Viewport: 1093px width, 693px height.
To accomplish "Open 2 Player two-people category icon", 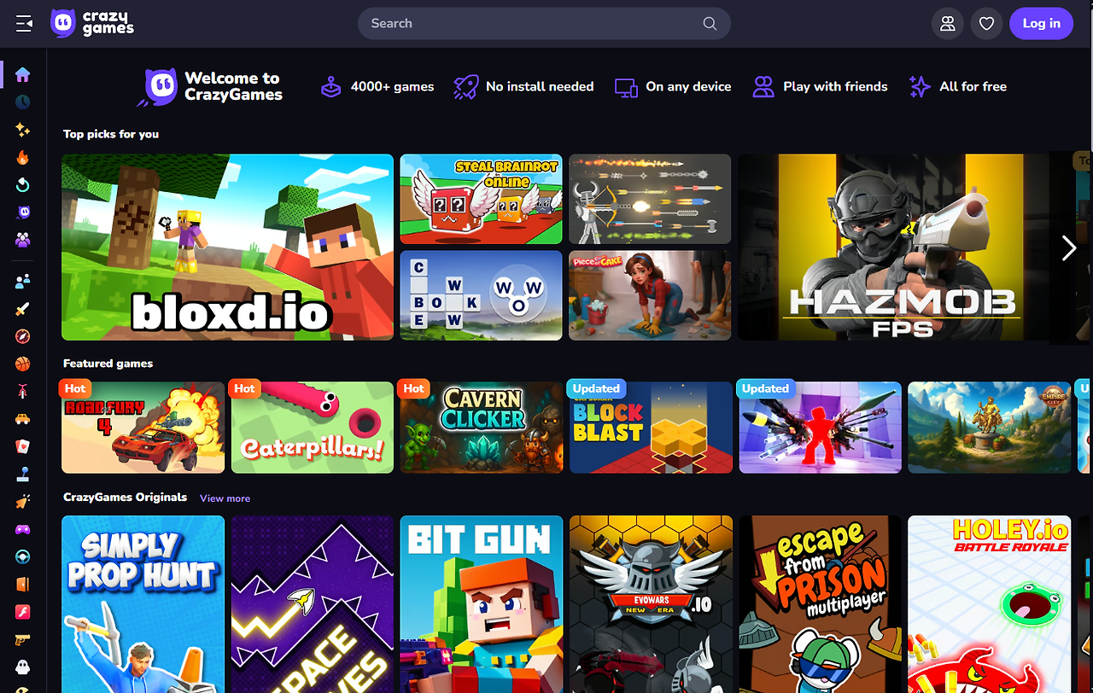I will click(23, 281).
